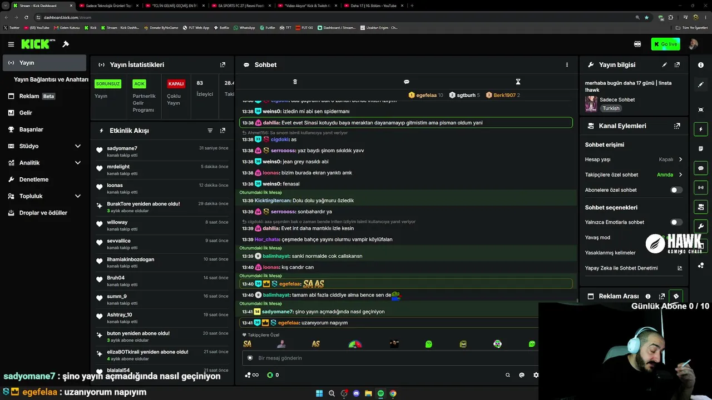The image size is (712, 400).
Task: Open File Explorer from the taskbar
Action: (x=368, y=394)
